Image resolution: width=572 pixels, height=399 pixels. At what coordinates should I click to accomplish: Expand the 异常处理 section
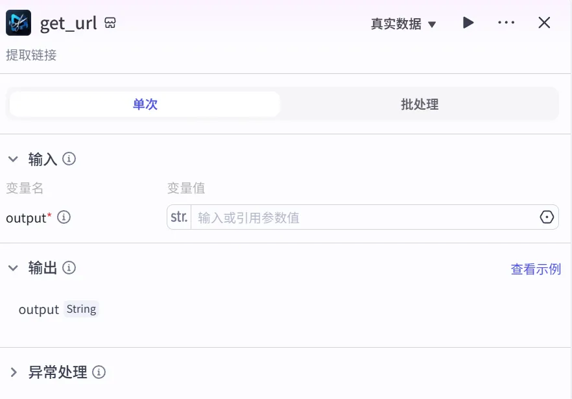click(13, 372)
